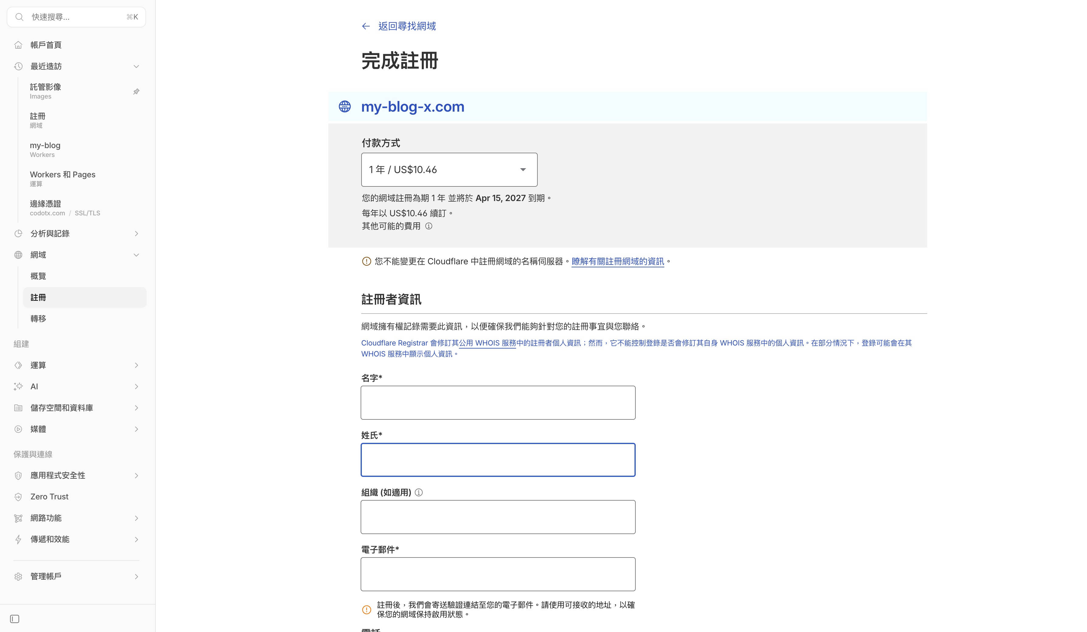Open quick search with the magnifier icon

tap(19, 17)
